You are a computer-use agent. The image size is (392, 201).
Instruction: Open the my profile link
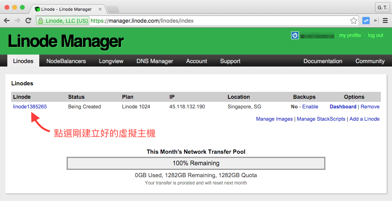click(350, 35)
